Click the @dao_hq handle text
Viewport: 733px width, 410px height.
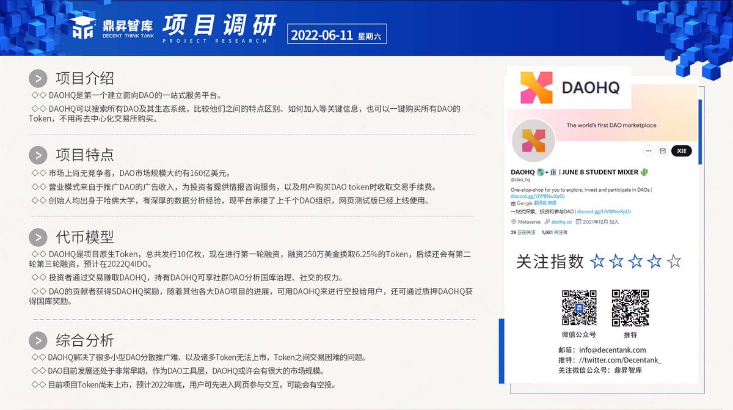pyautogui.click(x=519, y=180)
